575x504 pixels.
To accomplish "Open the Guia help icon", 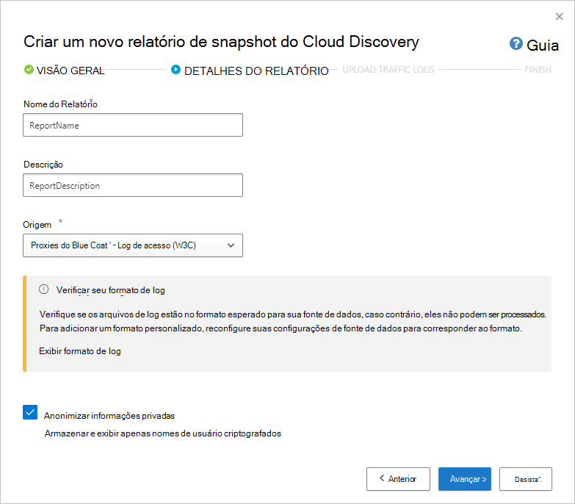I will point(516,43).
